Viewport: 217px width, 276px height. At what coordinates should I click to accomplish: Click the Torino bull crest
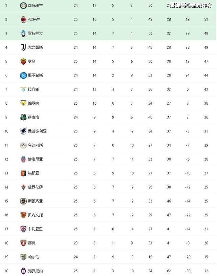23,243
